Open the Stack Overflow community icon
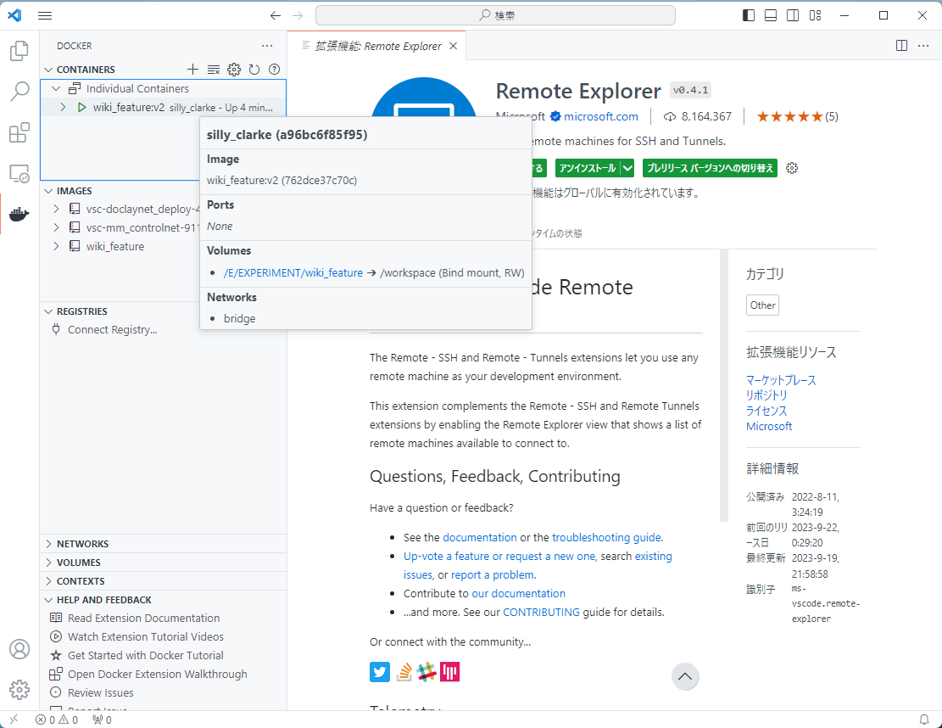 coord(404,671)
